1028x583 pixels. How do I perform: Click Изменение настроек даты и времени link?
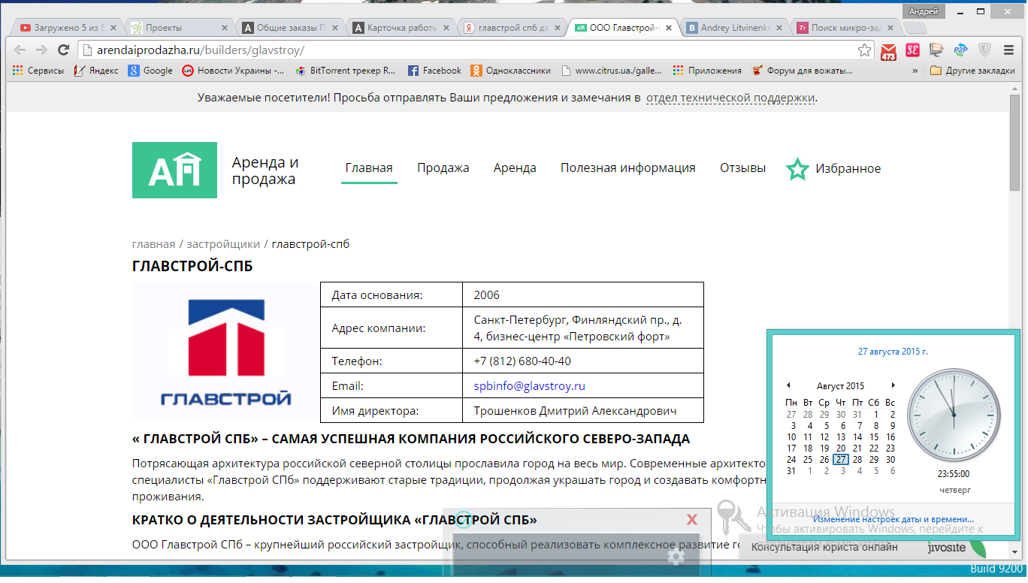click(893, 519)
